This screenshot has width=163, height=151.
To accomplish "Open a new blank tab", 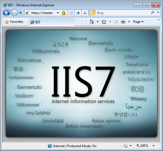I will click(79, 22).
